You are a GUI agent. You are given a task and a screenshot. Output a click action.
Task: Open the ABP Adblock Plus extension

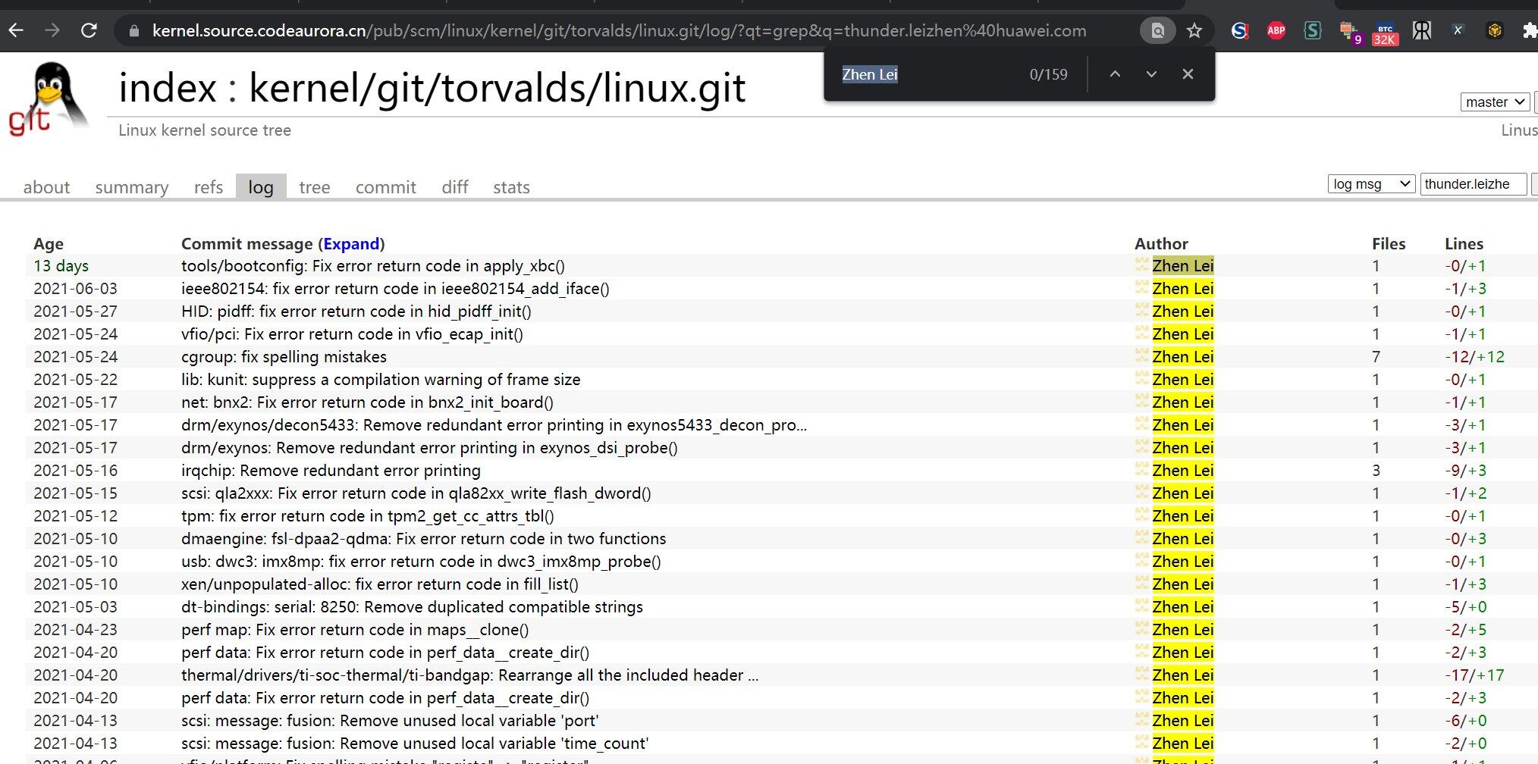[x=1276, y=30]
